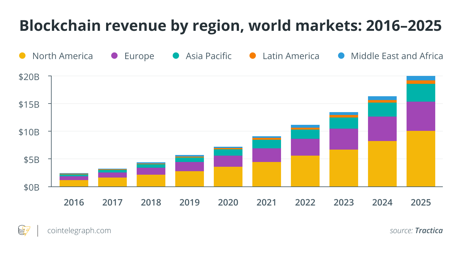Screen dimensions: 462x256
Task: Click the purple Europe legend dot
Action: [114, 56]
